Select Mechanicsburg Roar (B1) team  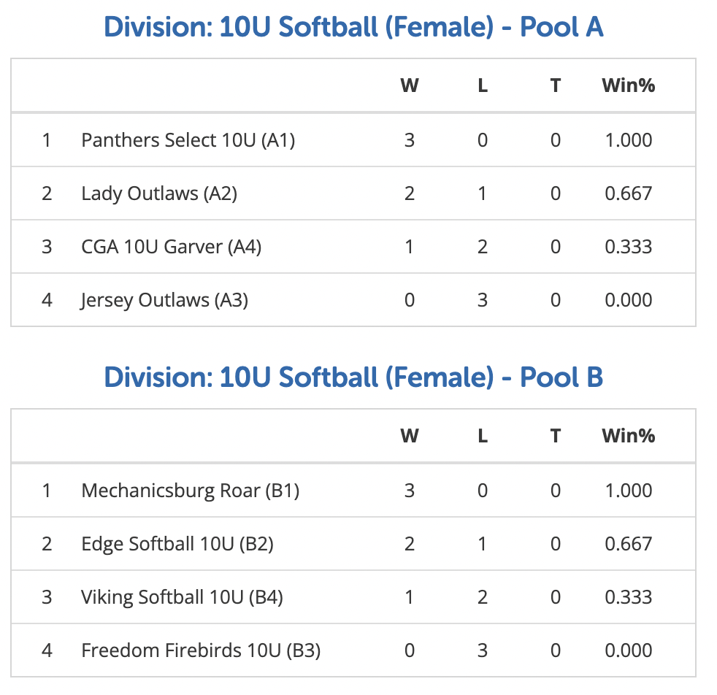pyautogui.click(x=191, y=491)
